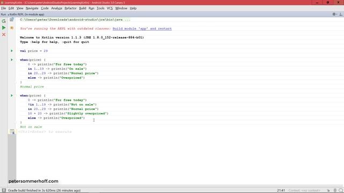Open the Window menu
Viewport: 344px width, 193px height.
coord(121,8)
